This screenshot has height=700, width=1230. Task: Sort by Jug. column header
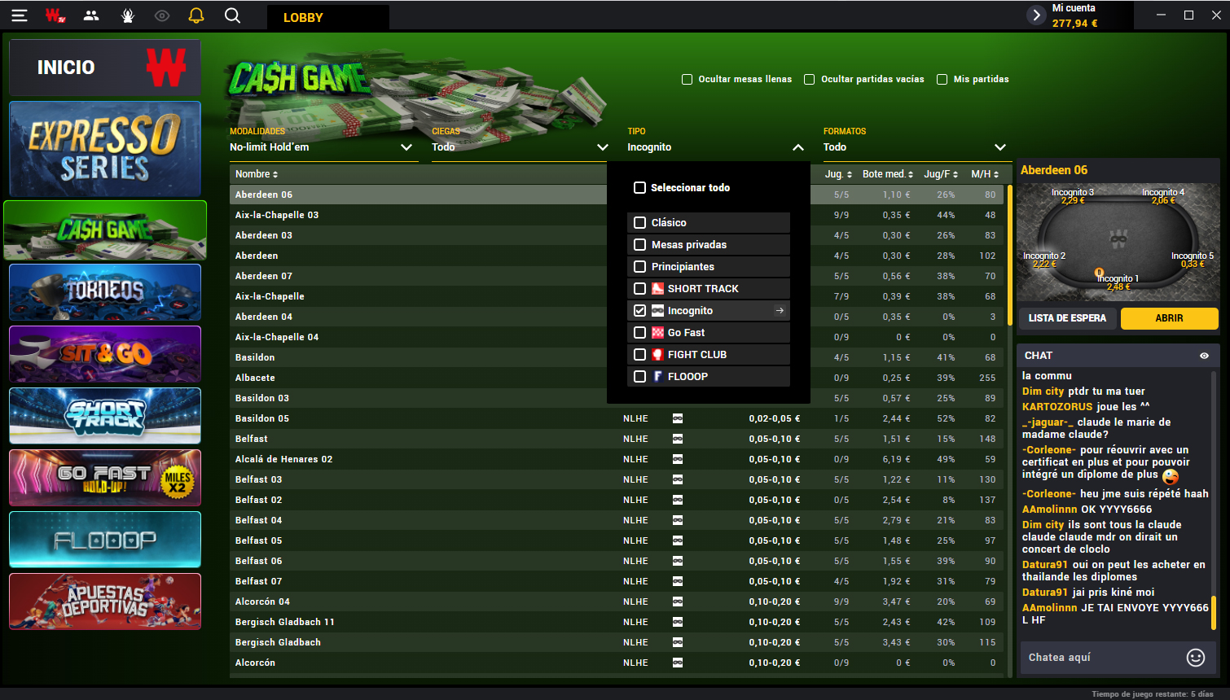coord(838,174)
